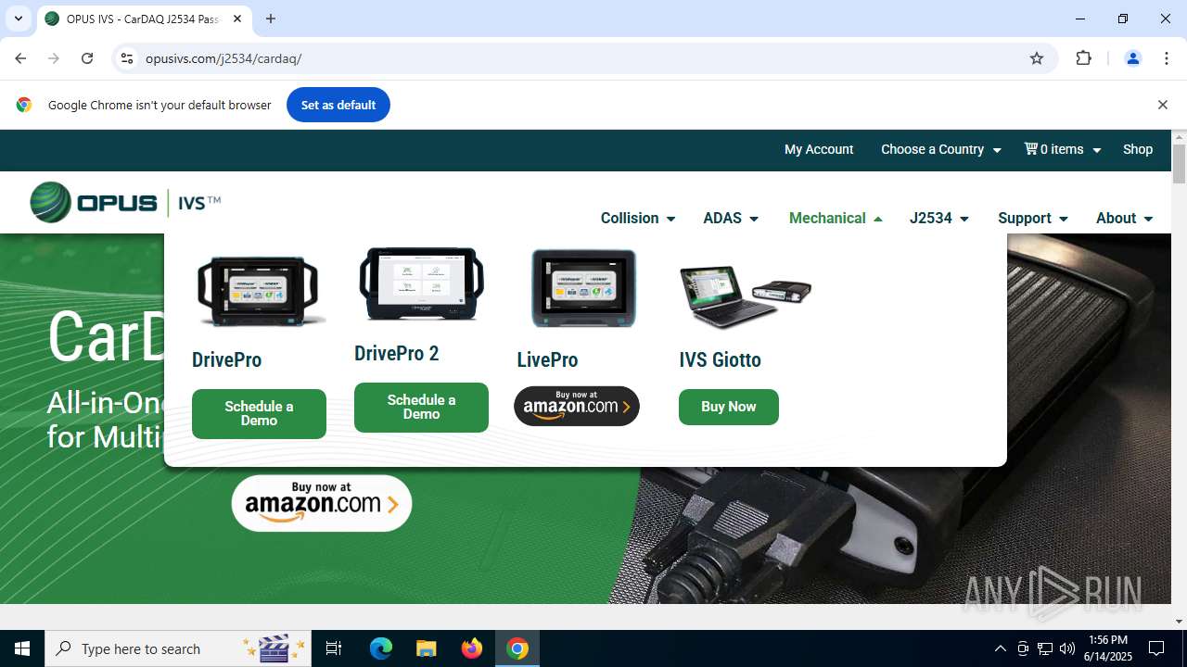Open the IVS Giotto product title
This screenshot has width=1187, height=667.
click(x=720, y=360)
